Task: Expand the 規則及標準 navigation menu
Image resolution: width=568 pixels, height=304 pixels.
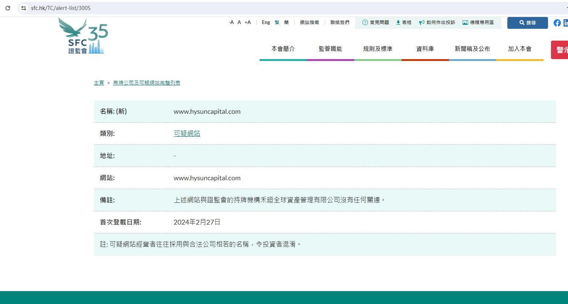Action: coord(378,49)
